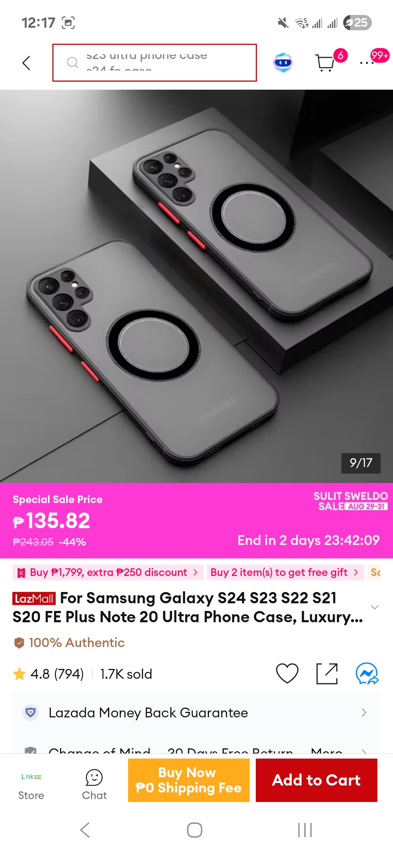The width and height of the screenshot is (393, 853).
Task: Tap the back arrow beside search
Action: coord(26,63)
